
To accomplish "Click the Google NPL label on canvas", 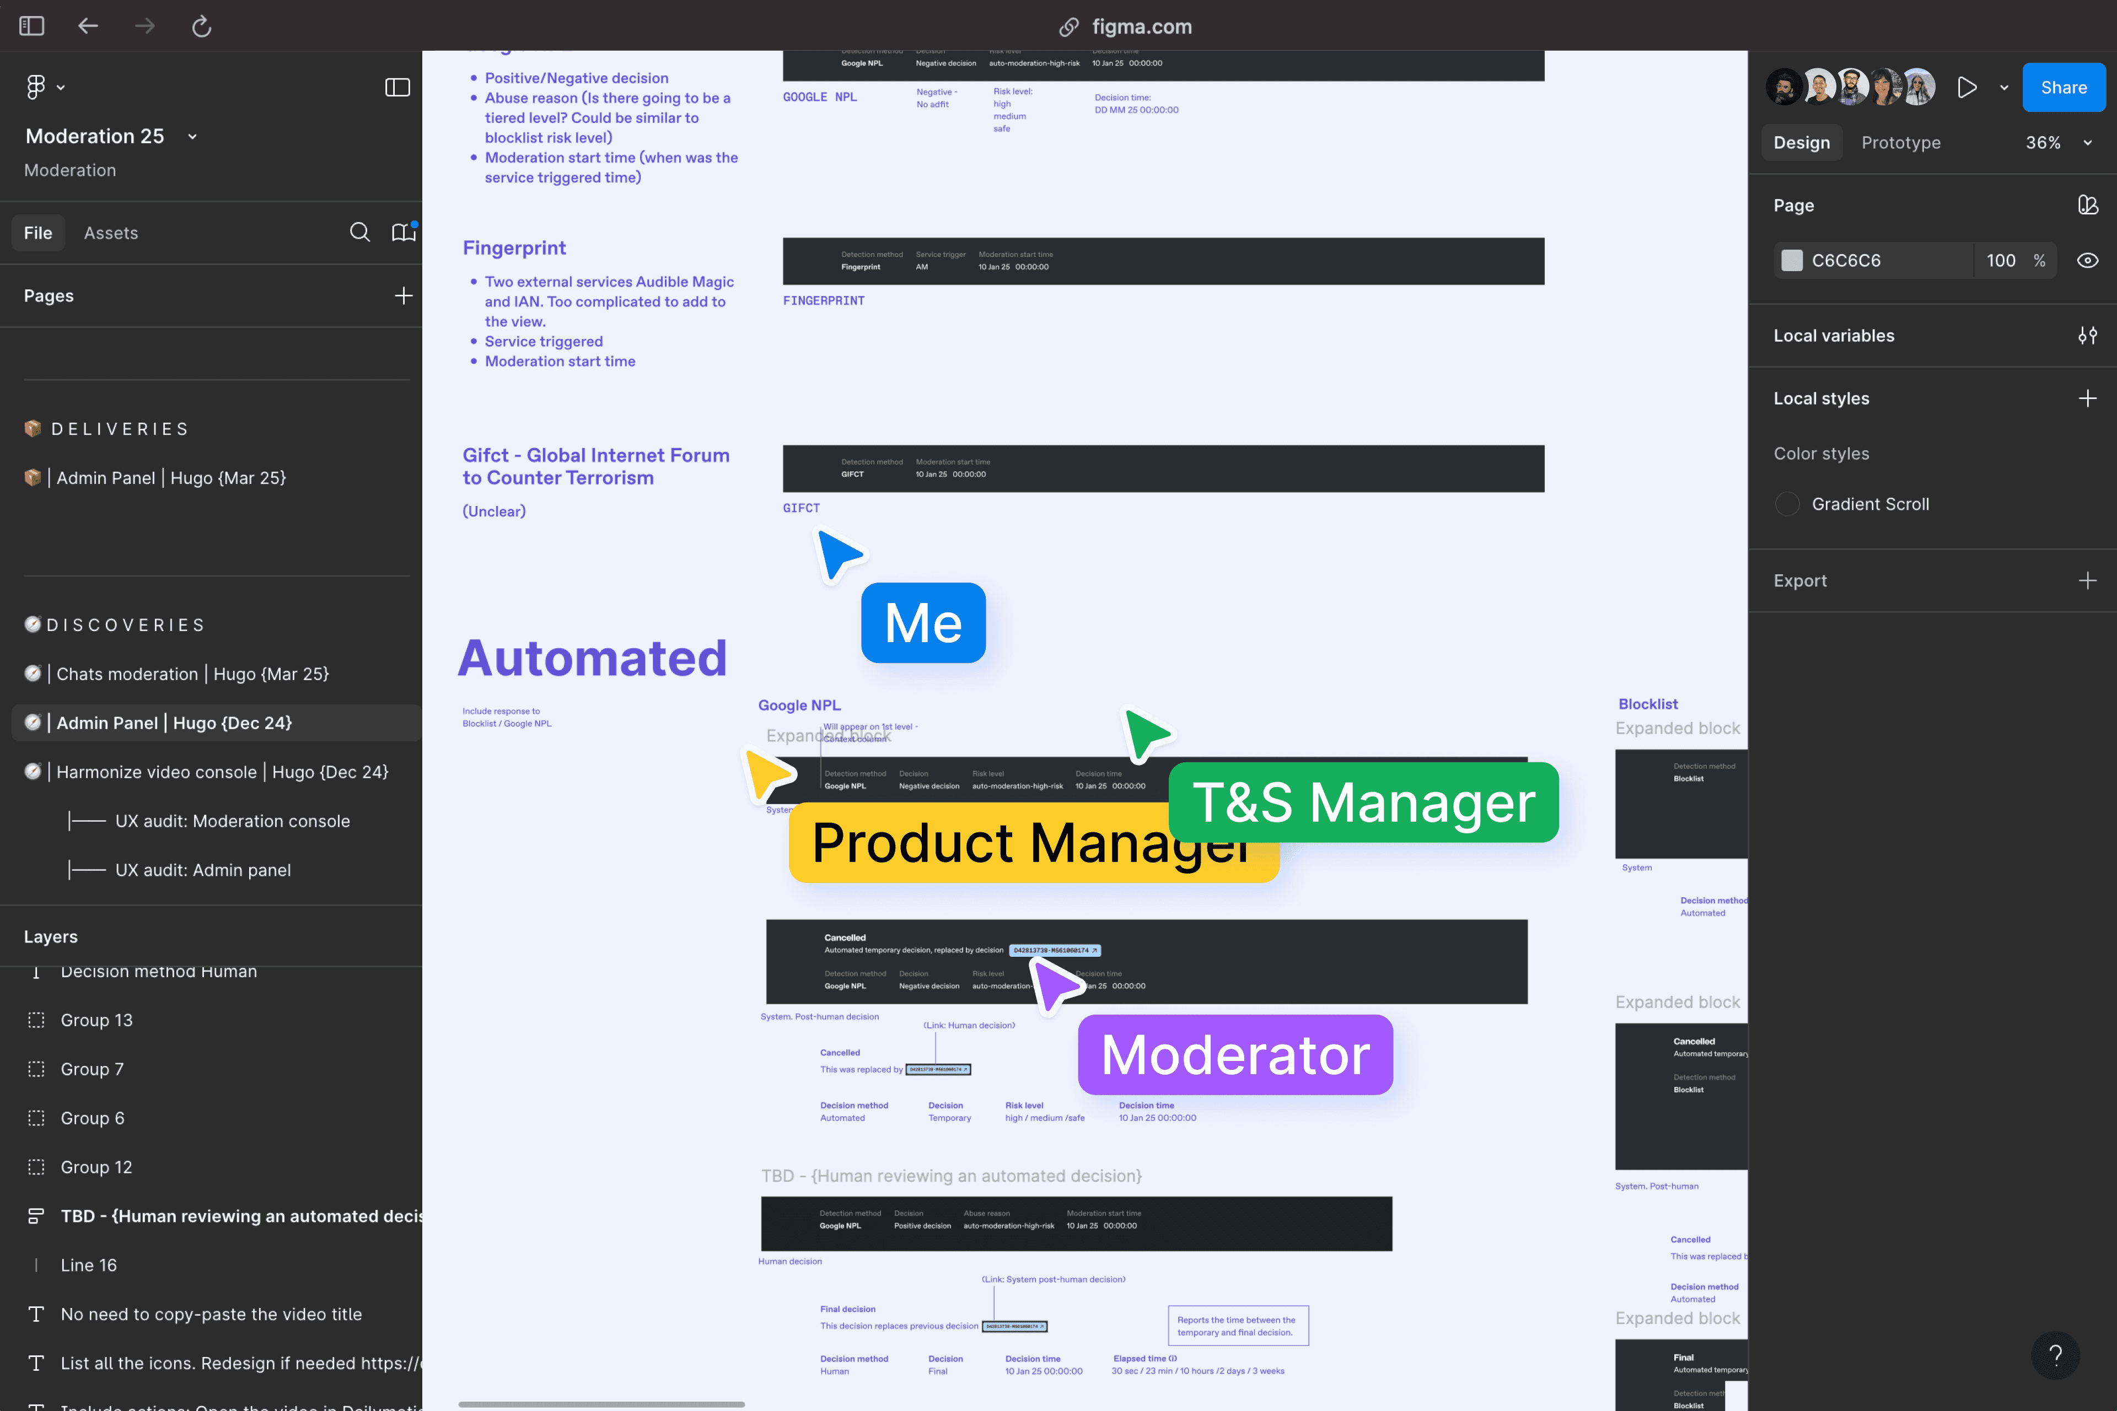I will tap(798, 704).
